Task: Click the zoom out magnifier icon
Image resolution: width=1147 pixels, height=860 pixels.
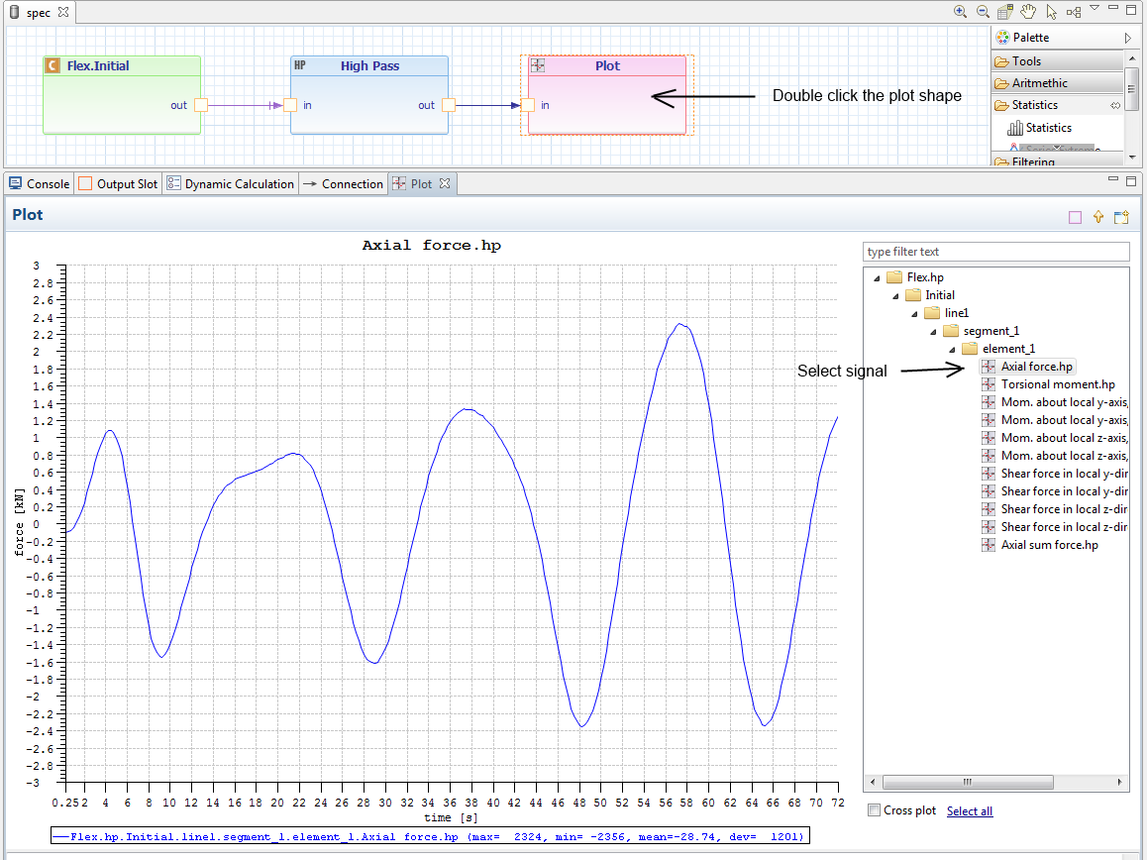Action: pos(983,12)
